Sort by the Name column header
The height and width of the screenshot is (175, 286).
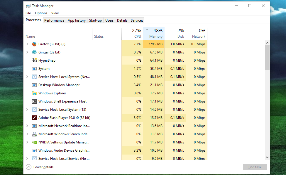click(58, 34)
